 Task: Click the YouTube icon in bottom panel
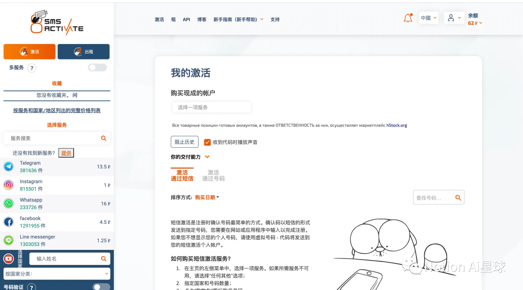8,259
